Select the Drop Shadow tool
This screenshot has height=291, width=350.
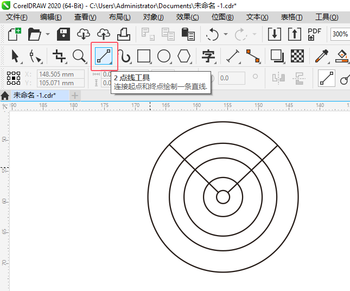(277, 56)
